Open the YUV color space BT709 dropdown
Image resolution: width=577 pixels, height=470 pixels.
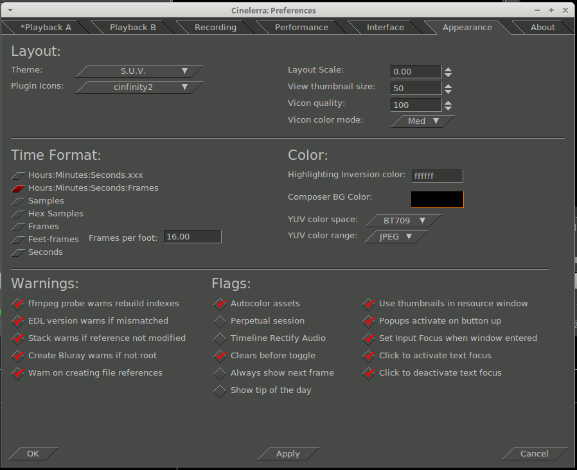[403, 221]
